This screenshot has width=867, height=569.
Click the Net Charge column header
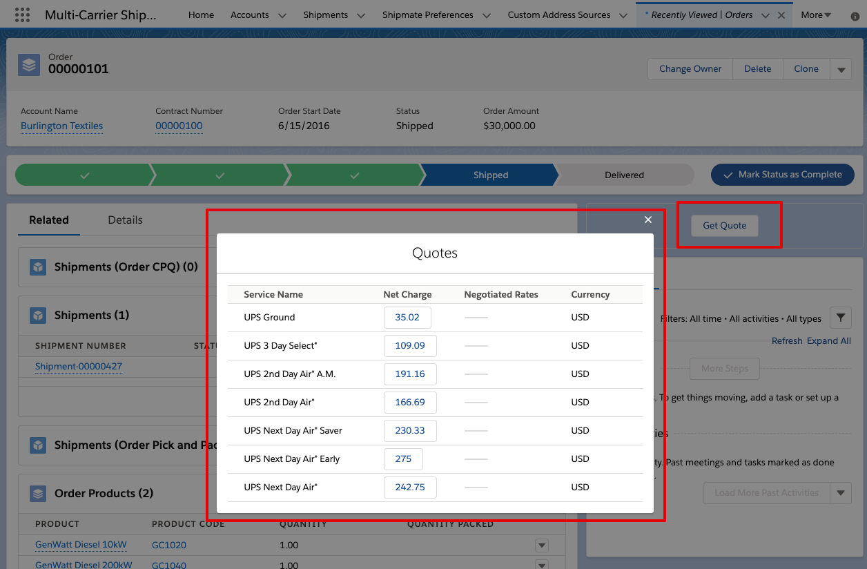407,295
